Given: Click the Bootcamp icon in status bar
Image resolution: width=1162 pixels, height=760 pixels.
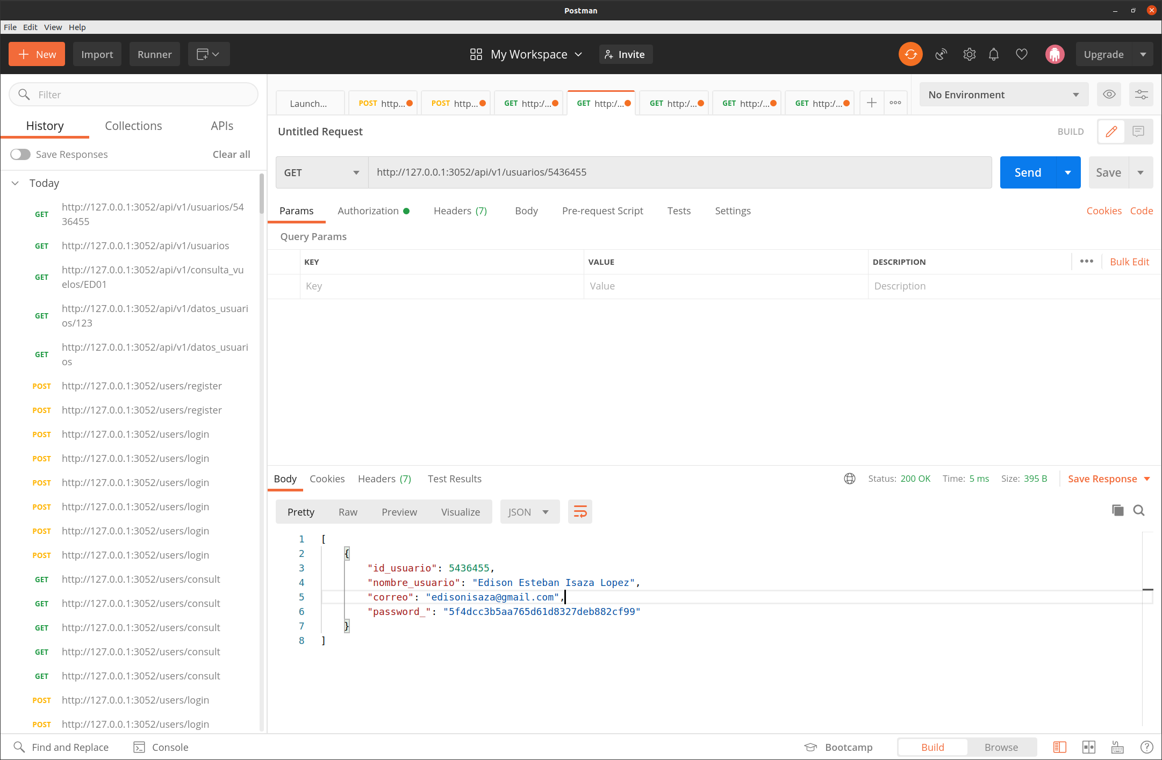Looking at the screenshot, I should click(x=810, y=747).
